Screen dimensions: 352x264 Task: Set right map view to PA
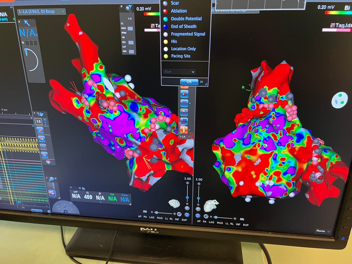point(204,222)
